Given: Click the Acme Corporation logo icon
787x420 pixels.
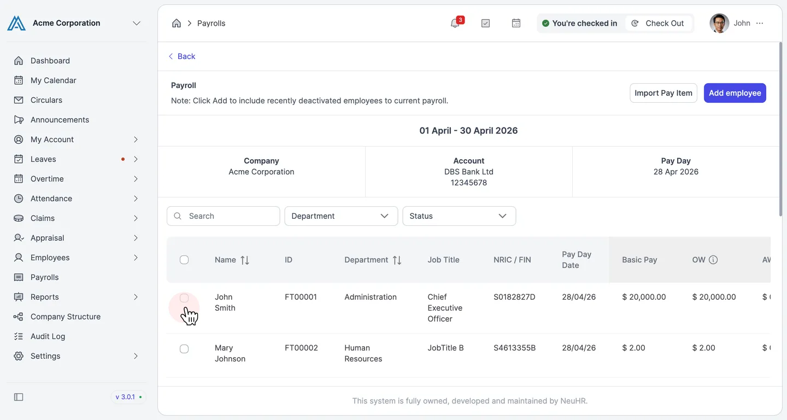Looking at the screenshot, I should [x=16, y=23].
